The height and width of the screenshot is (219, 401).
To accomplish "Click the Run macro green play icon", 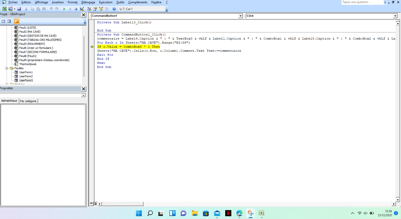I will click(64, 9).
